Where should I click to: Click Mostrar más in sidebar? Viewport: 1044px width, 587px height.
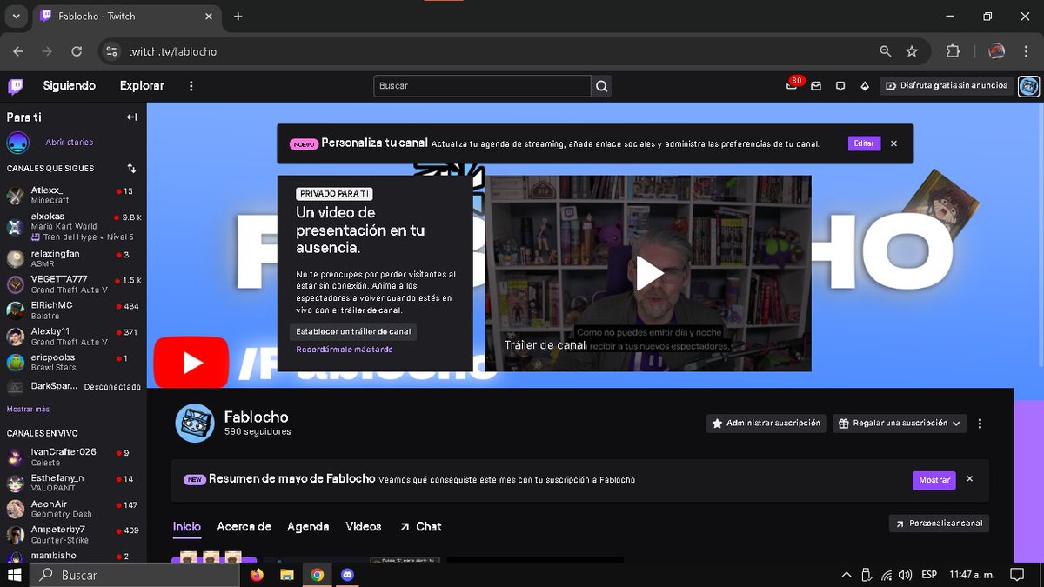pyautogui.click(x=28, y=409)
